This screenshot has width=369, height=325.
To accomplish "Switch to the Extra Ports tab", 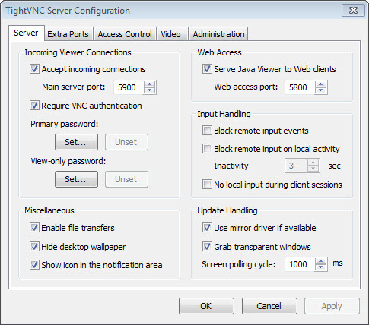I will [68, 34].
